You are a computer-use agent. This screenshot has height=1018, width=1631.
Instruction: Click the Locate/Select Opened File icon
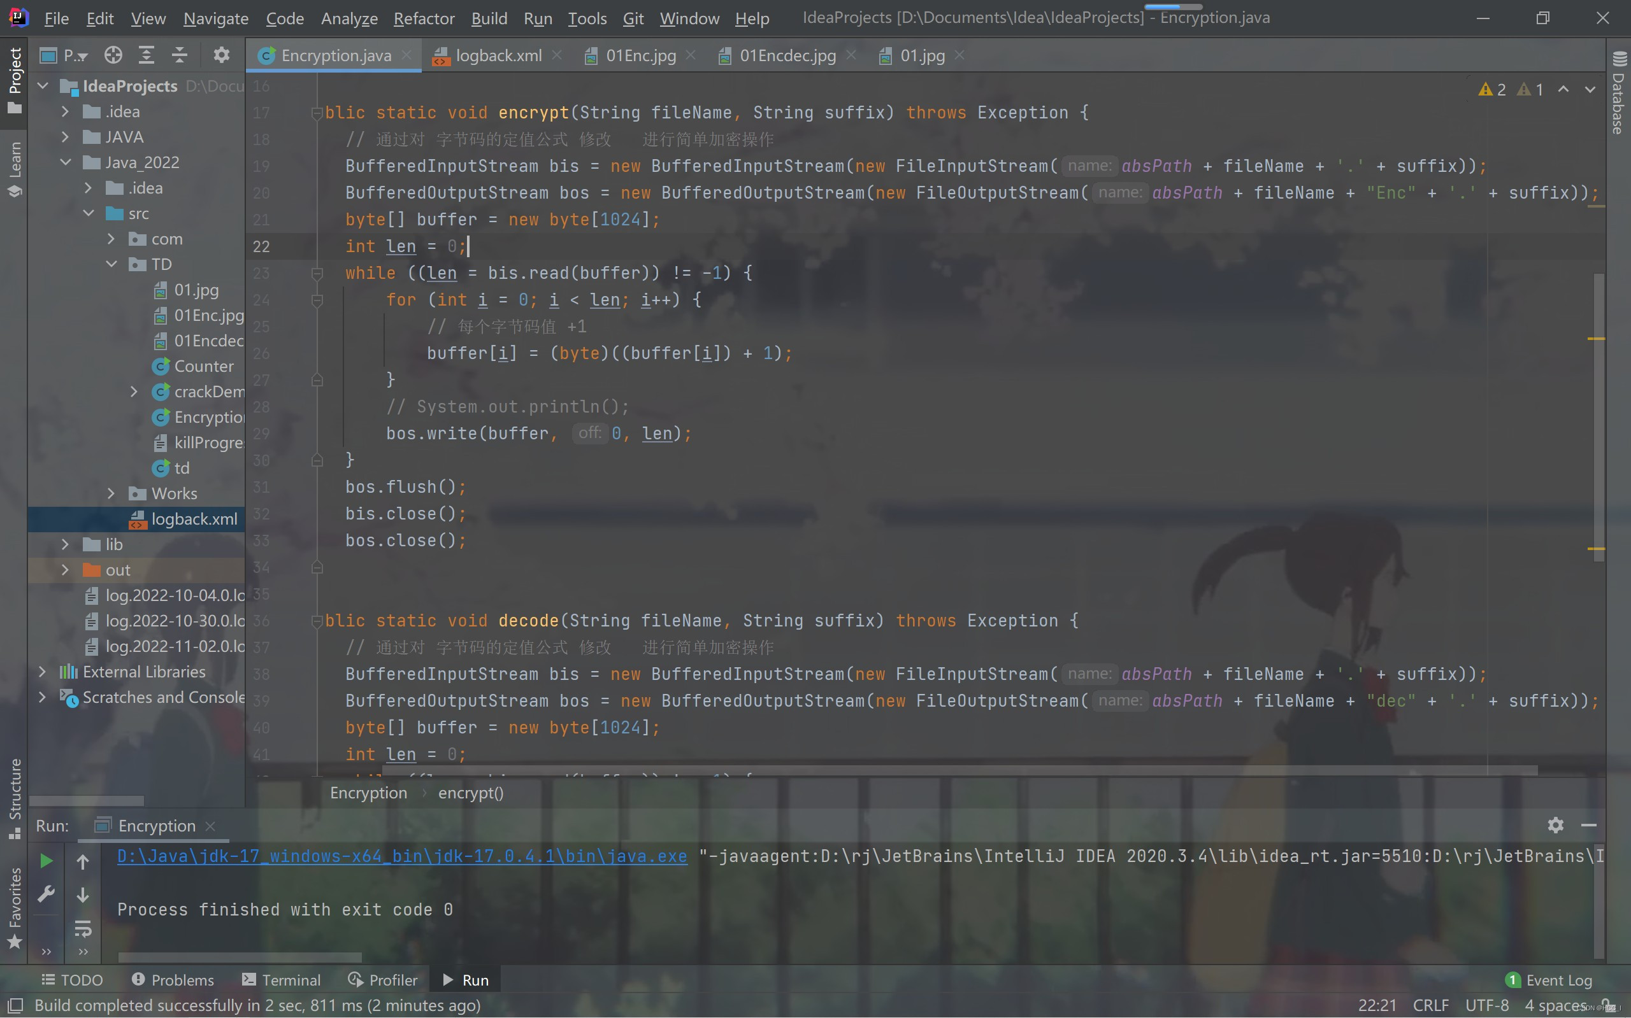tap(113, 55)
